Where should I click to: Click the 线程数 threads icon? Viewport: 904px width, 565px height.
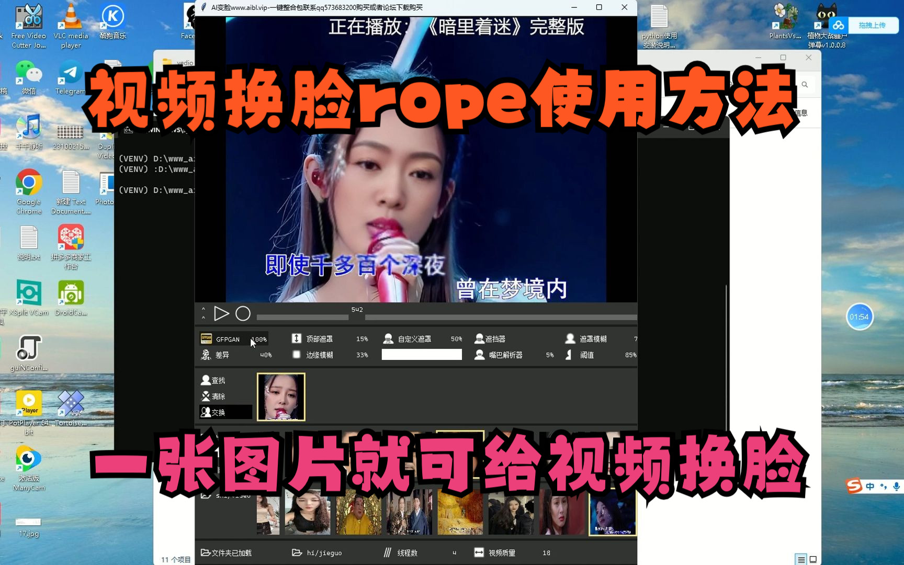[x=388, y=552]
